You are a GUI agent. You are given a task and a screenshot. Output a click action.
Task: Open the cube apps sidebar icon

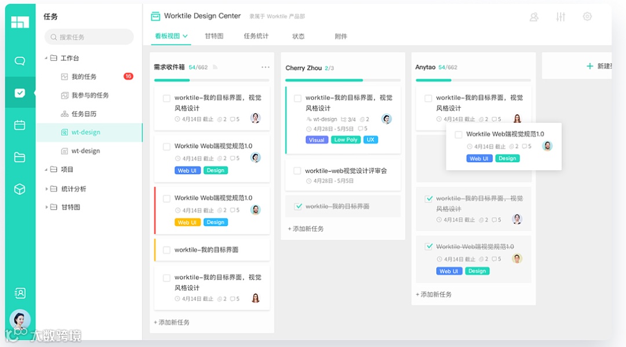tap(20, 189)
